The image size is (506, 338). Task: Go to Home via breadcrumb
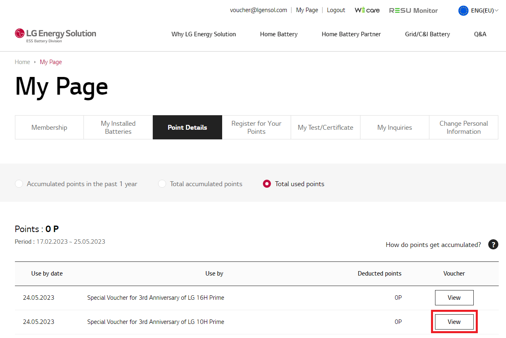pyautogui.click(x=23, y=62)
